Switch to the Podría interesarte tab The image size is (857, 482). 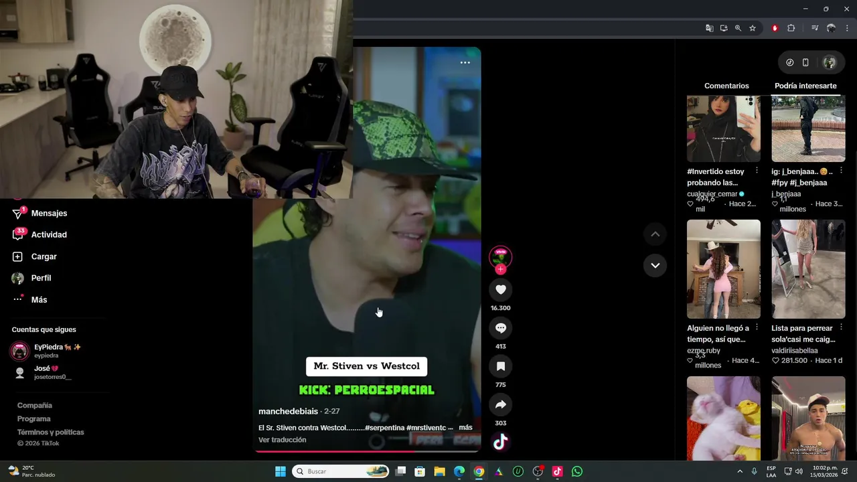tap(805, 86)
